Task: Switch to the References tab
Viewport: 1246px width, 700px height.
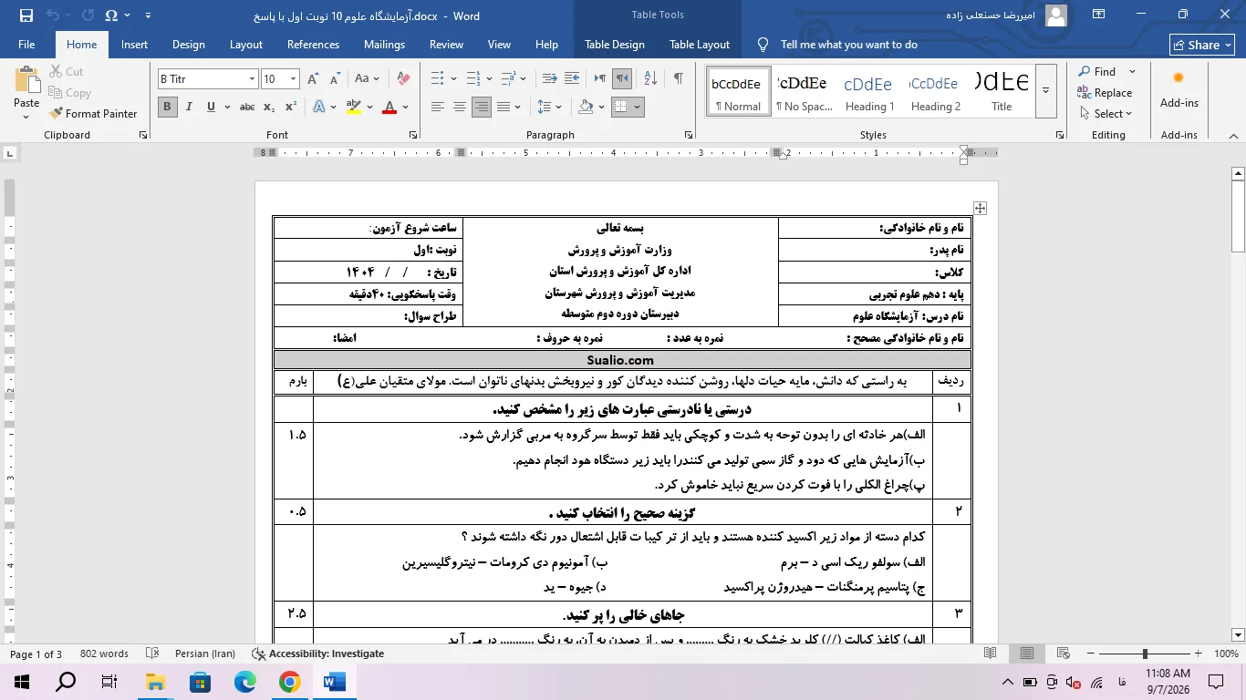Action: coord(313,45)
